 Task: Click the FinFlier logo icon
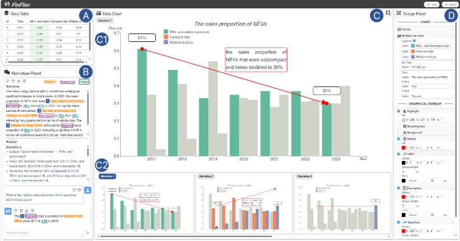coord(7,4)
